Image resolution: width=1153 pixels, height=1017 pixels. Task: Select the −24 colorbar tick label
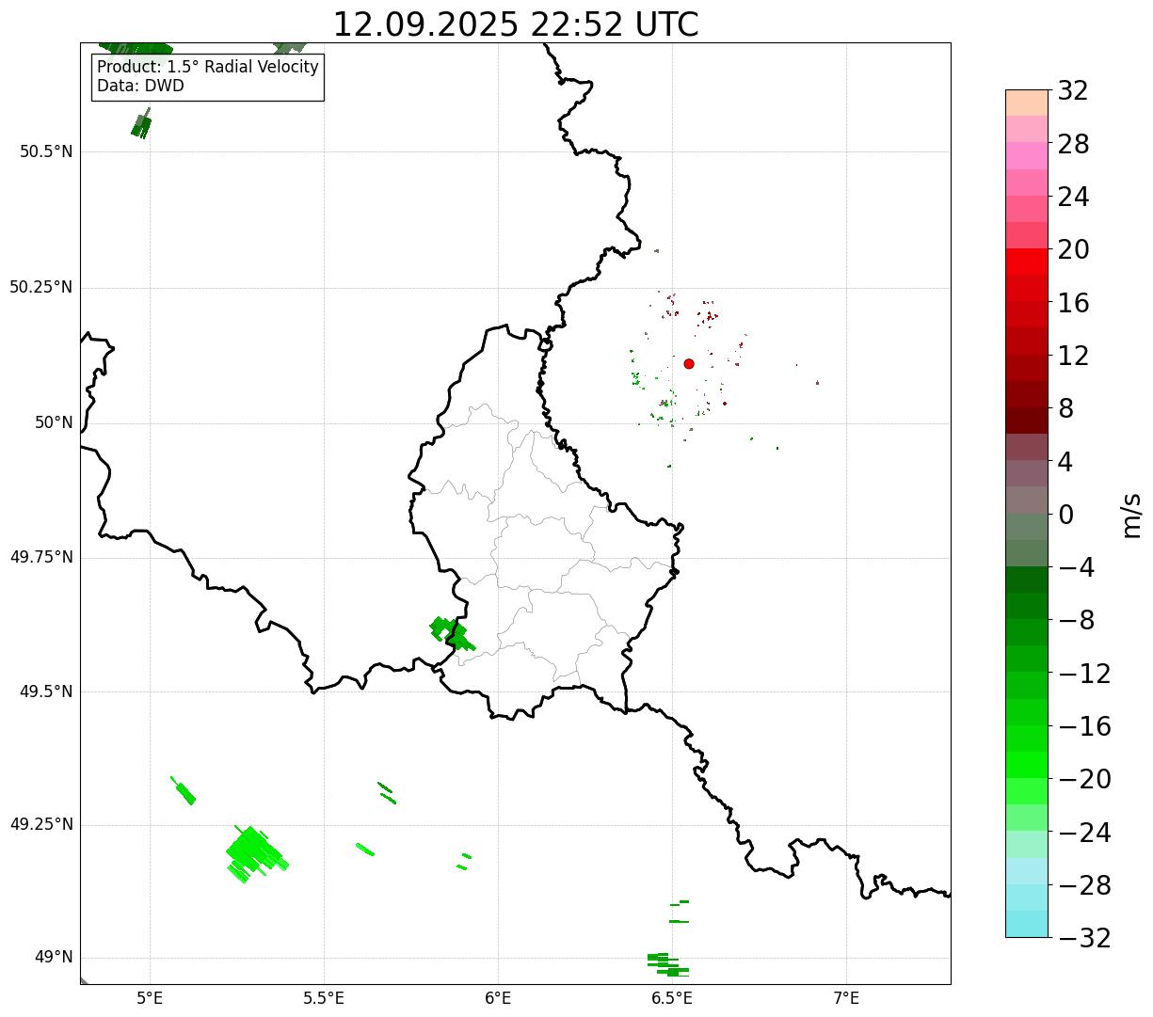point(1084,833)
